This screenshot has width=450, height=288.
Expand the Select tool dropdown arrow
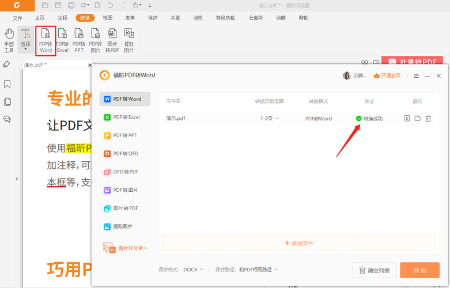[x=25, y=50]
